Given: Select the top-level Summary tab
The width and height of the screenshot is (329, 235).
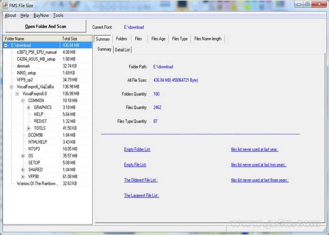Looking at the screenshot, I should coord(103,39).
